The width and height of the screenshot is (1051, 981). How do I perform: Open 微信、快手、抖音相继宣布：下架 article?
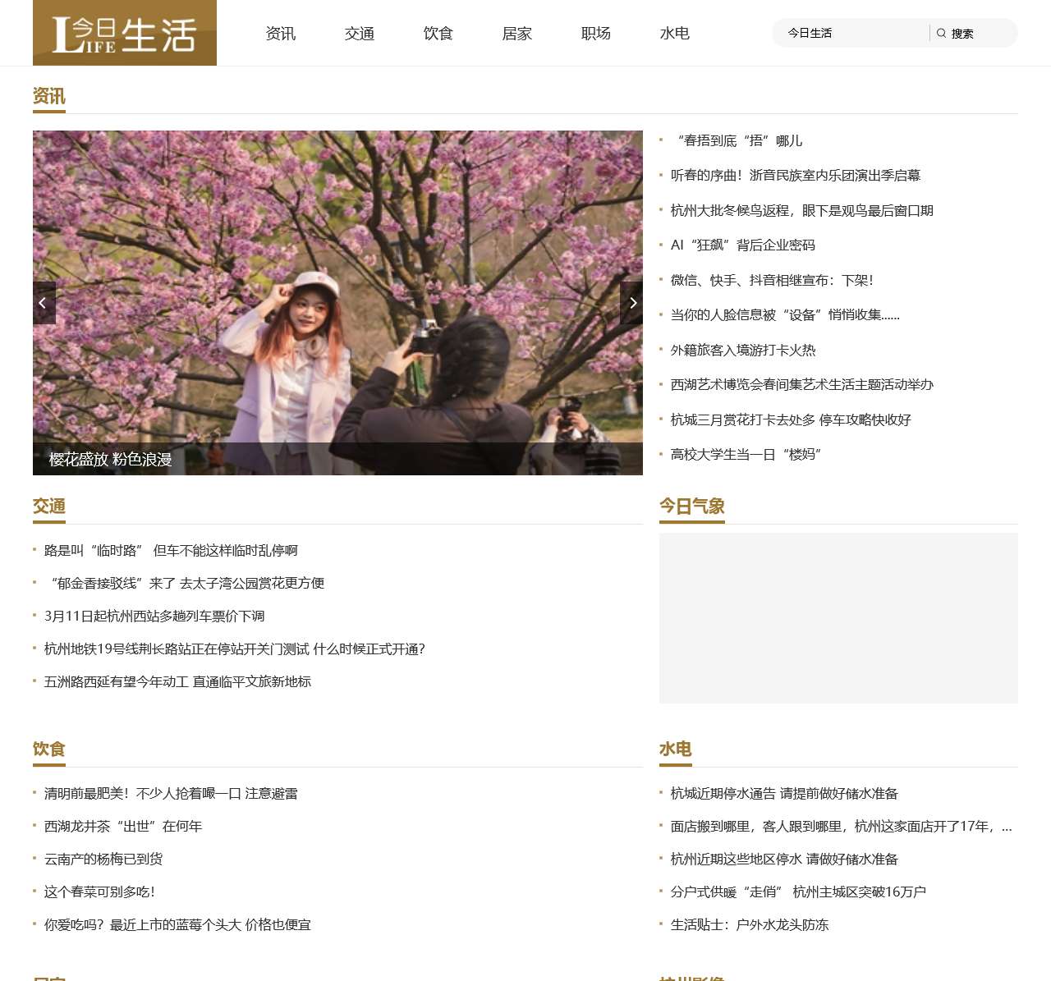[772, 281]
